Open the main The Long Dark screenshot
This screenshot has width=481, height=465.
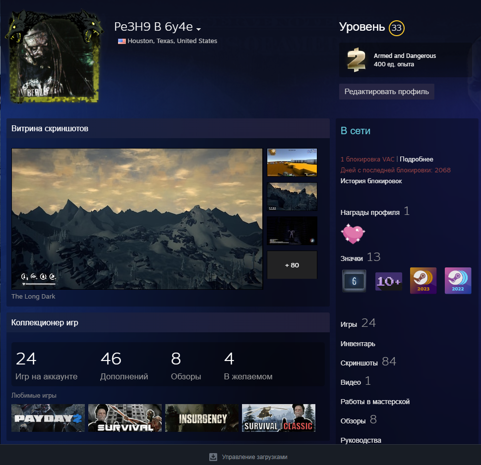pos(137,219)
